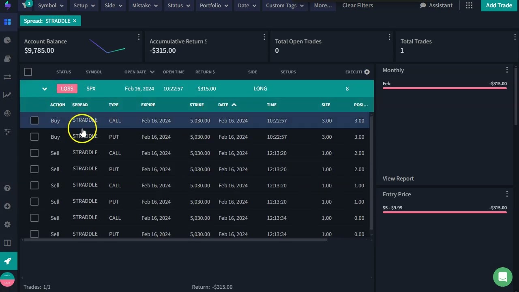Open the Symbol filter dropdown

(51, 5)
